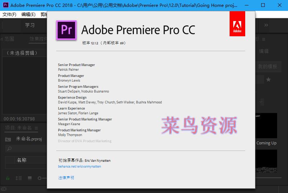Click the Patrick Palmer name
This screenshot has height=193, width=288.
click(68, 70)
